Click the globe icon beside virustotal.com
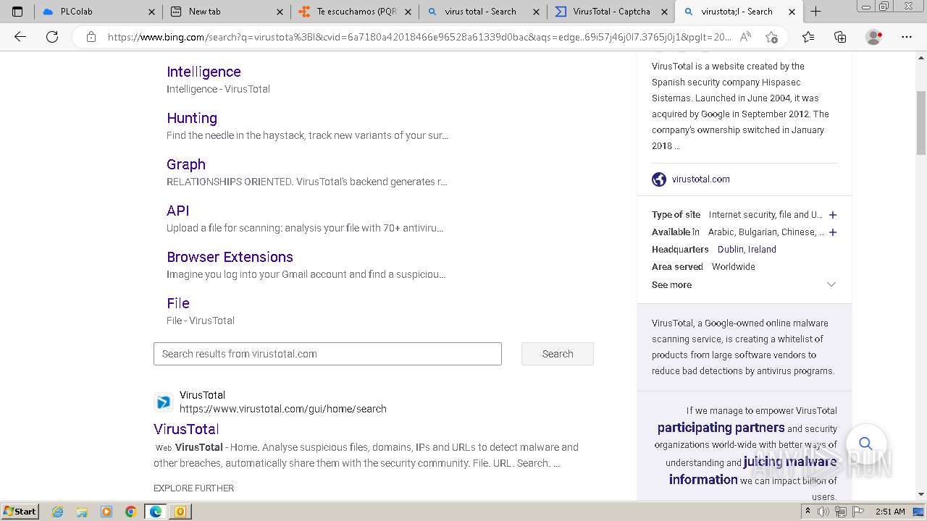The height and width of the screenshot is (521, 927). pos(659,179)
